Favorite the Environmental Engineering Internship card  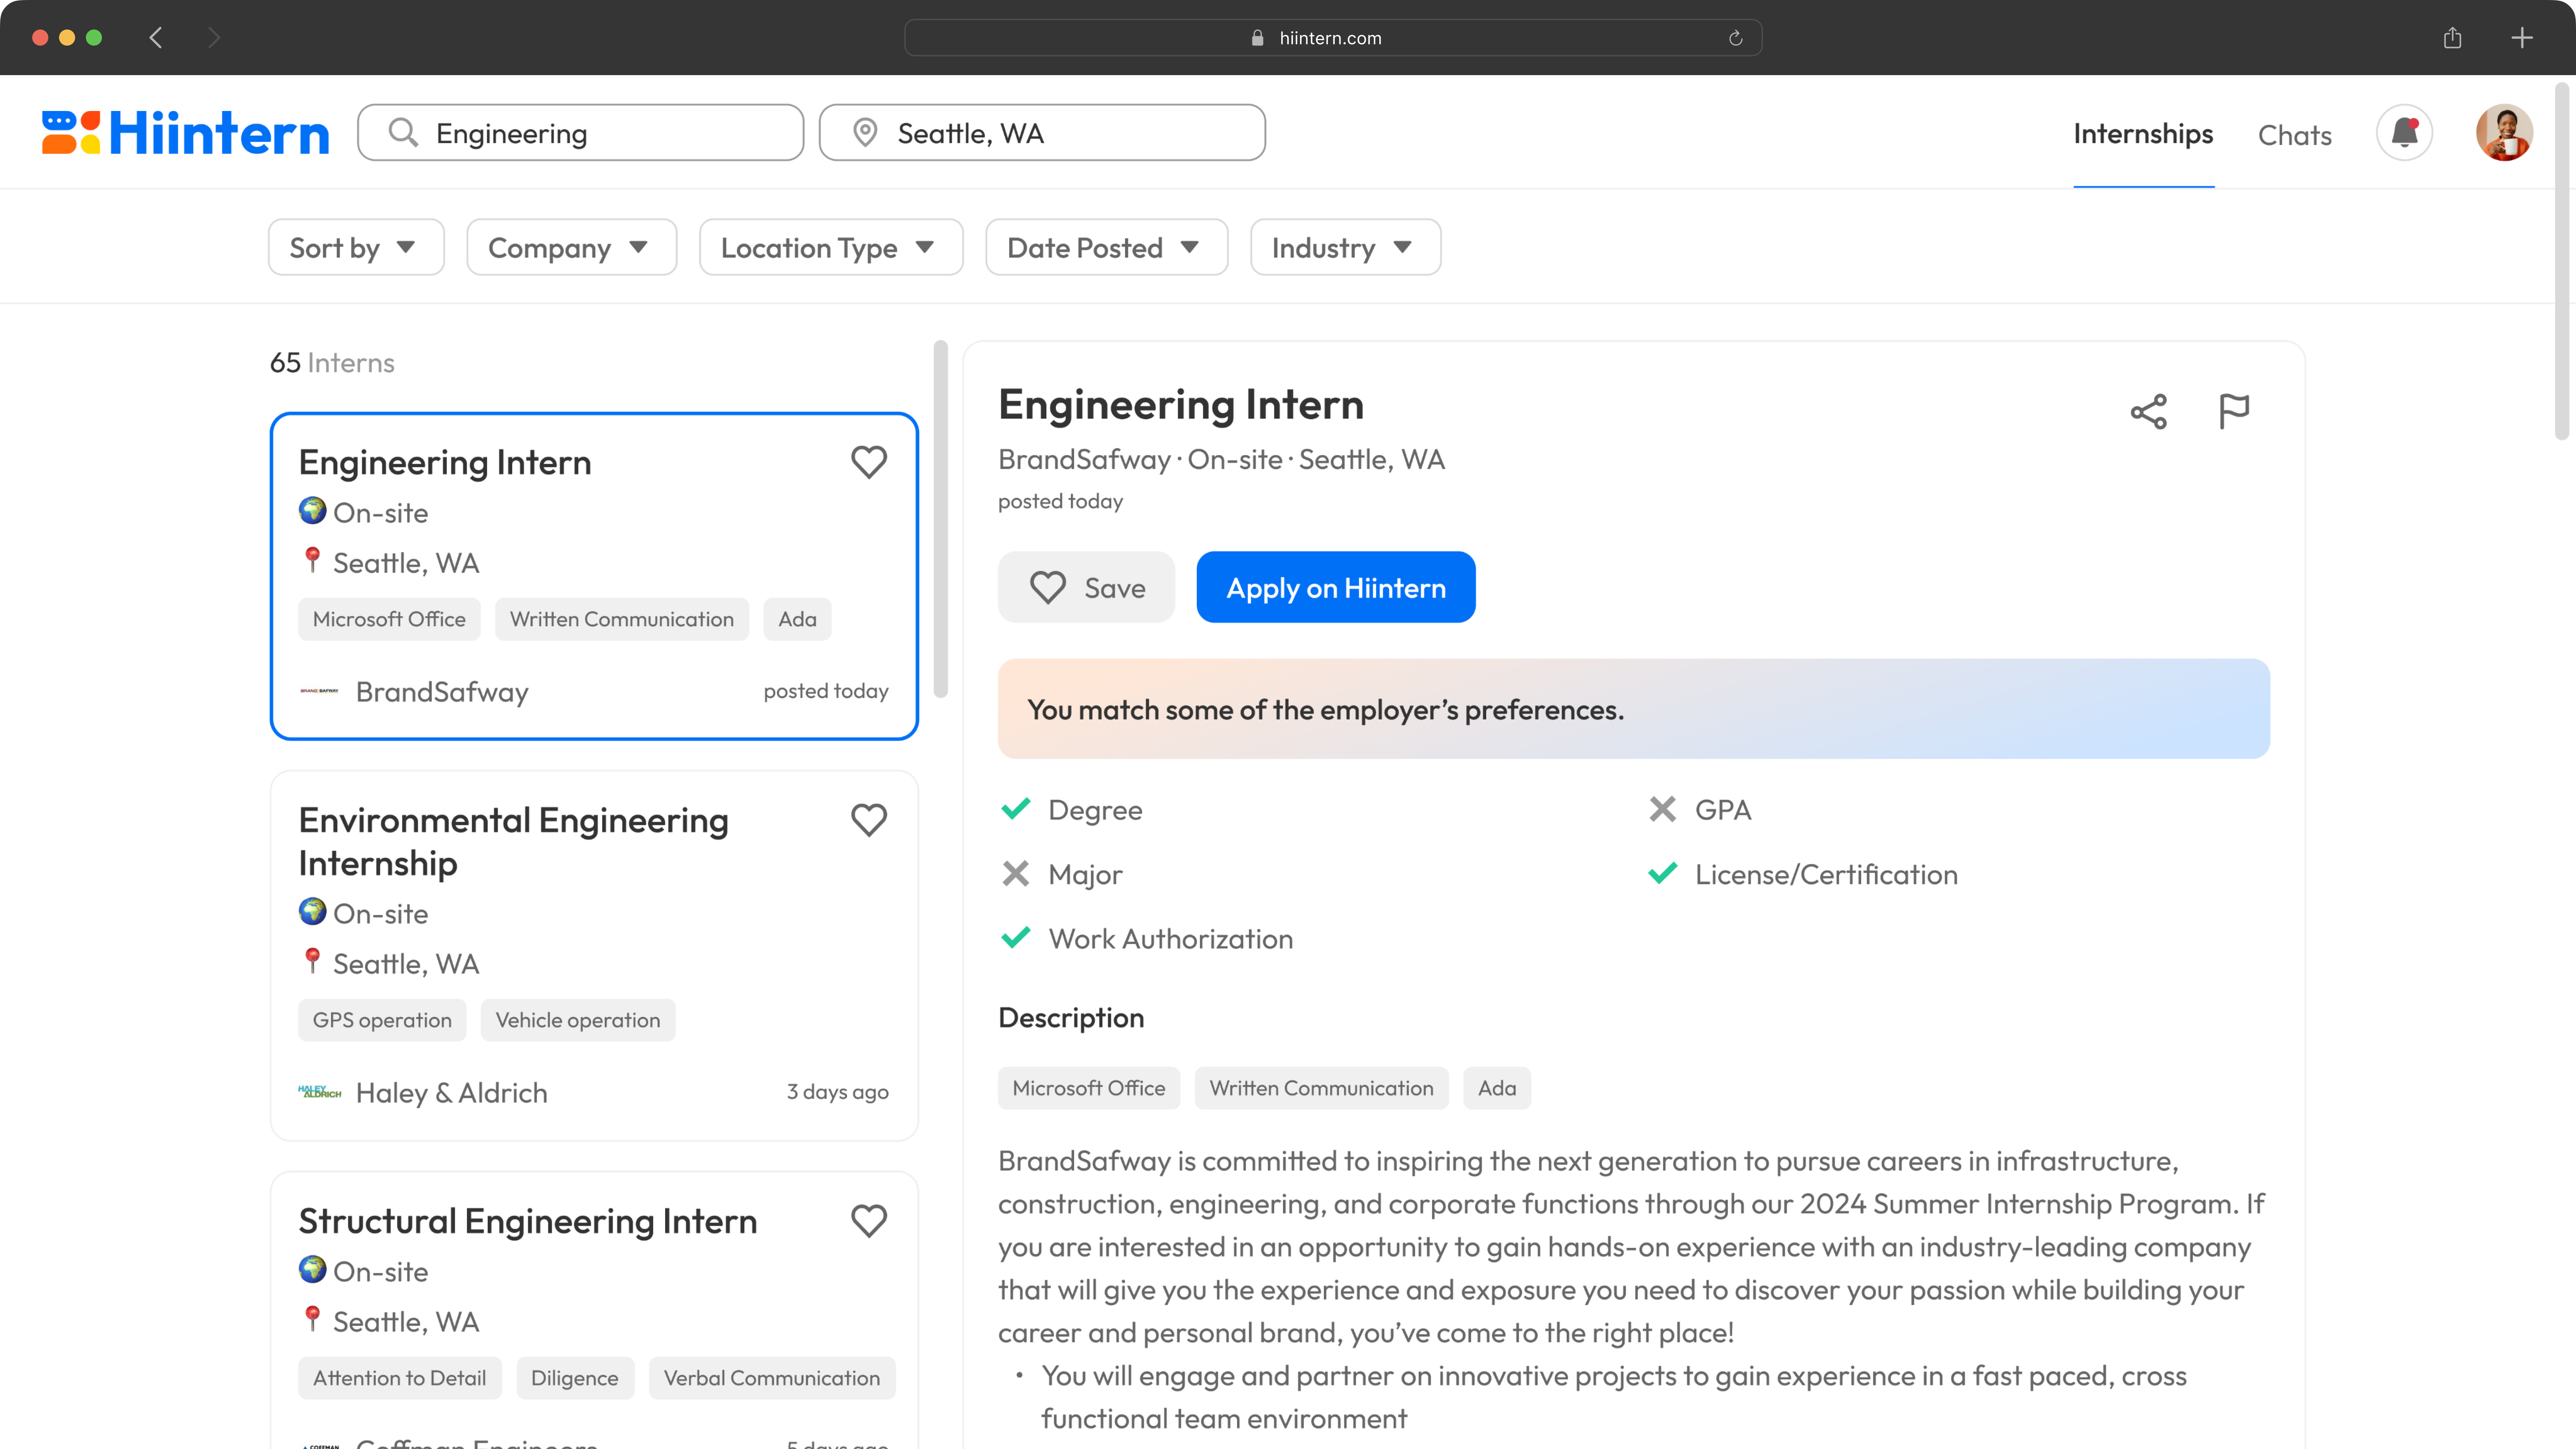tap(869, 820)
